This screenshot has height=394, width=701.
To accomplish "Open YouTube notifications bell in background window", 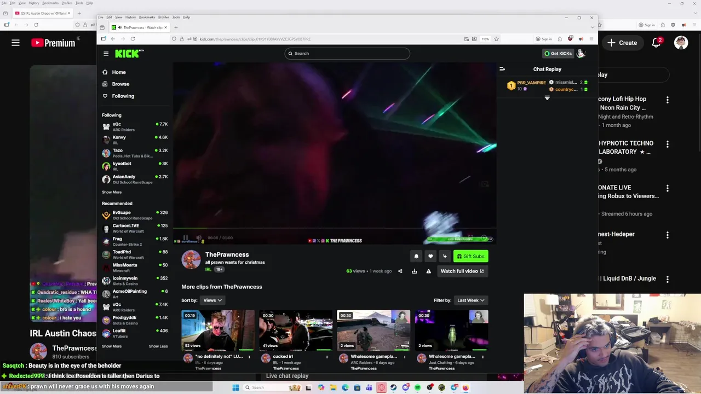I will pyautogui.click(x=657, y=43).
